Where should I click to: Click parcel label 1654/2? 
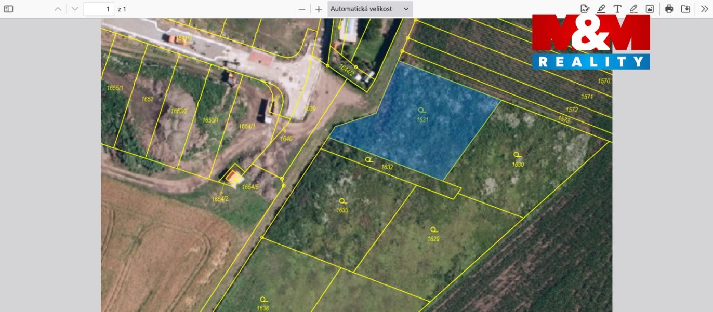click(220, 199)
